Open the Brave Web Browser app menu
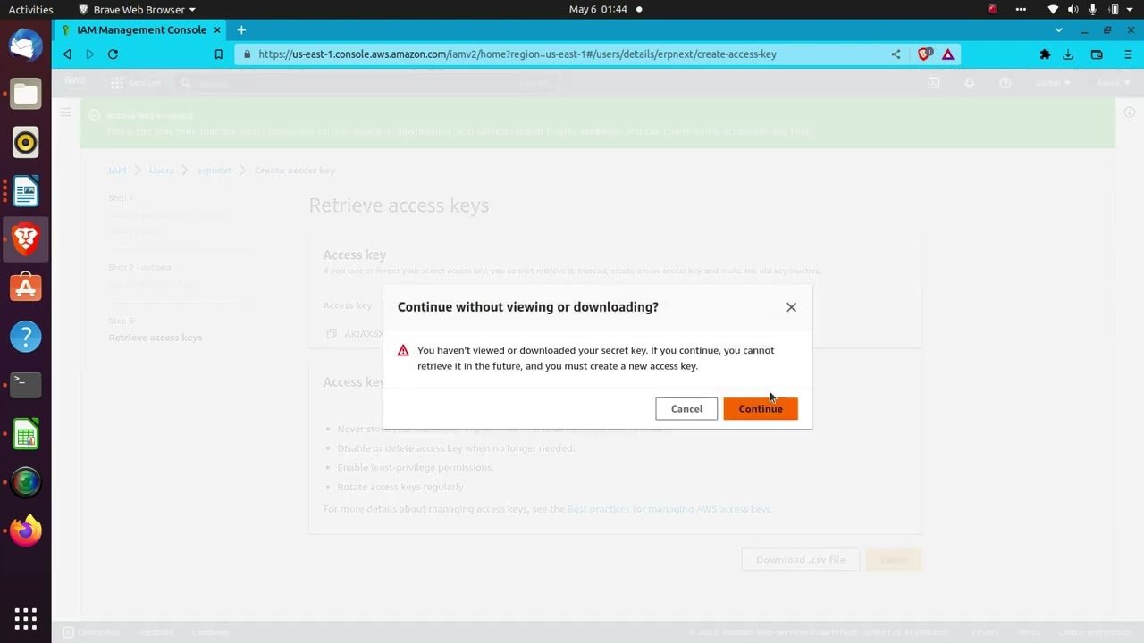Viewport: 1144px width, 643px height. click(137, 9)
